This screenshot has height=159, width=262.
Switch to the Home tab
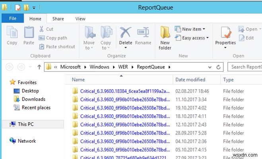[x=35, y=19]
